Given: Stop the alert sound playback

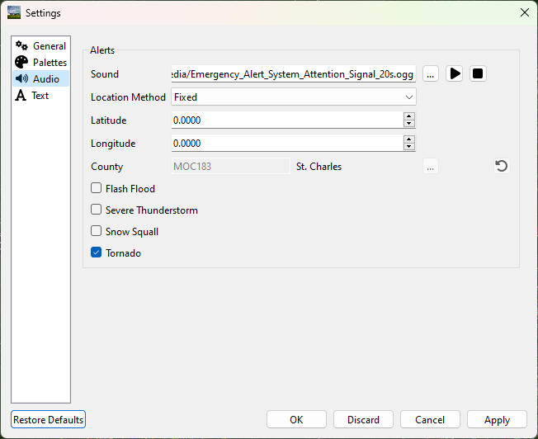Looking at the screenshot, I should pos(478,73).
